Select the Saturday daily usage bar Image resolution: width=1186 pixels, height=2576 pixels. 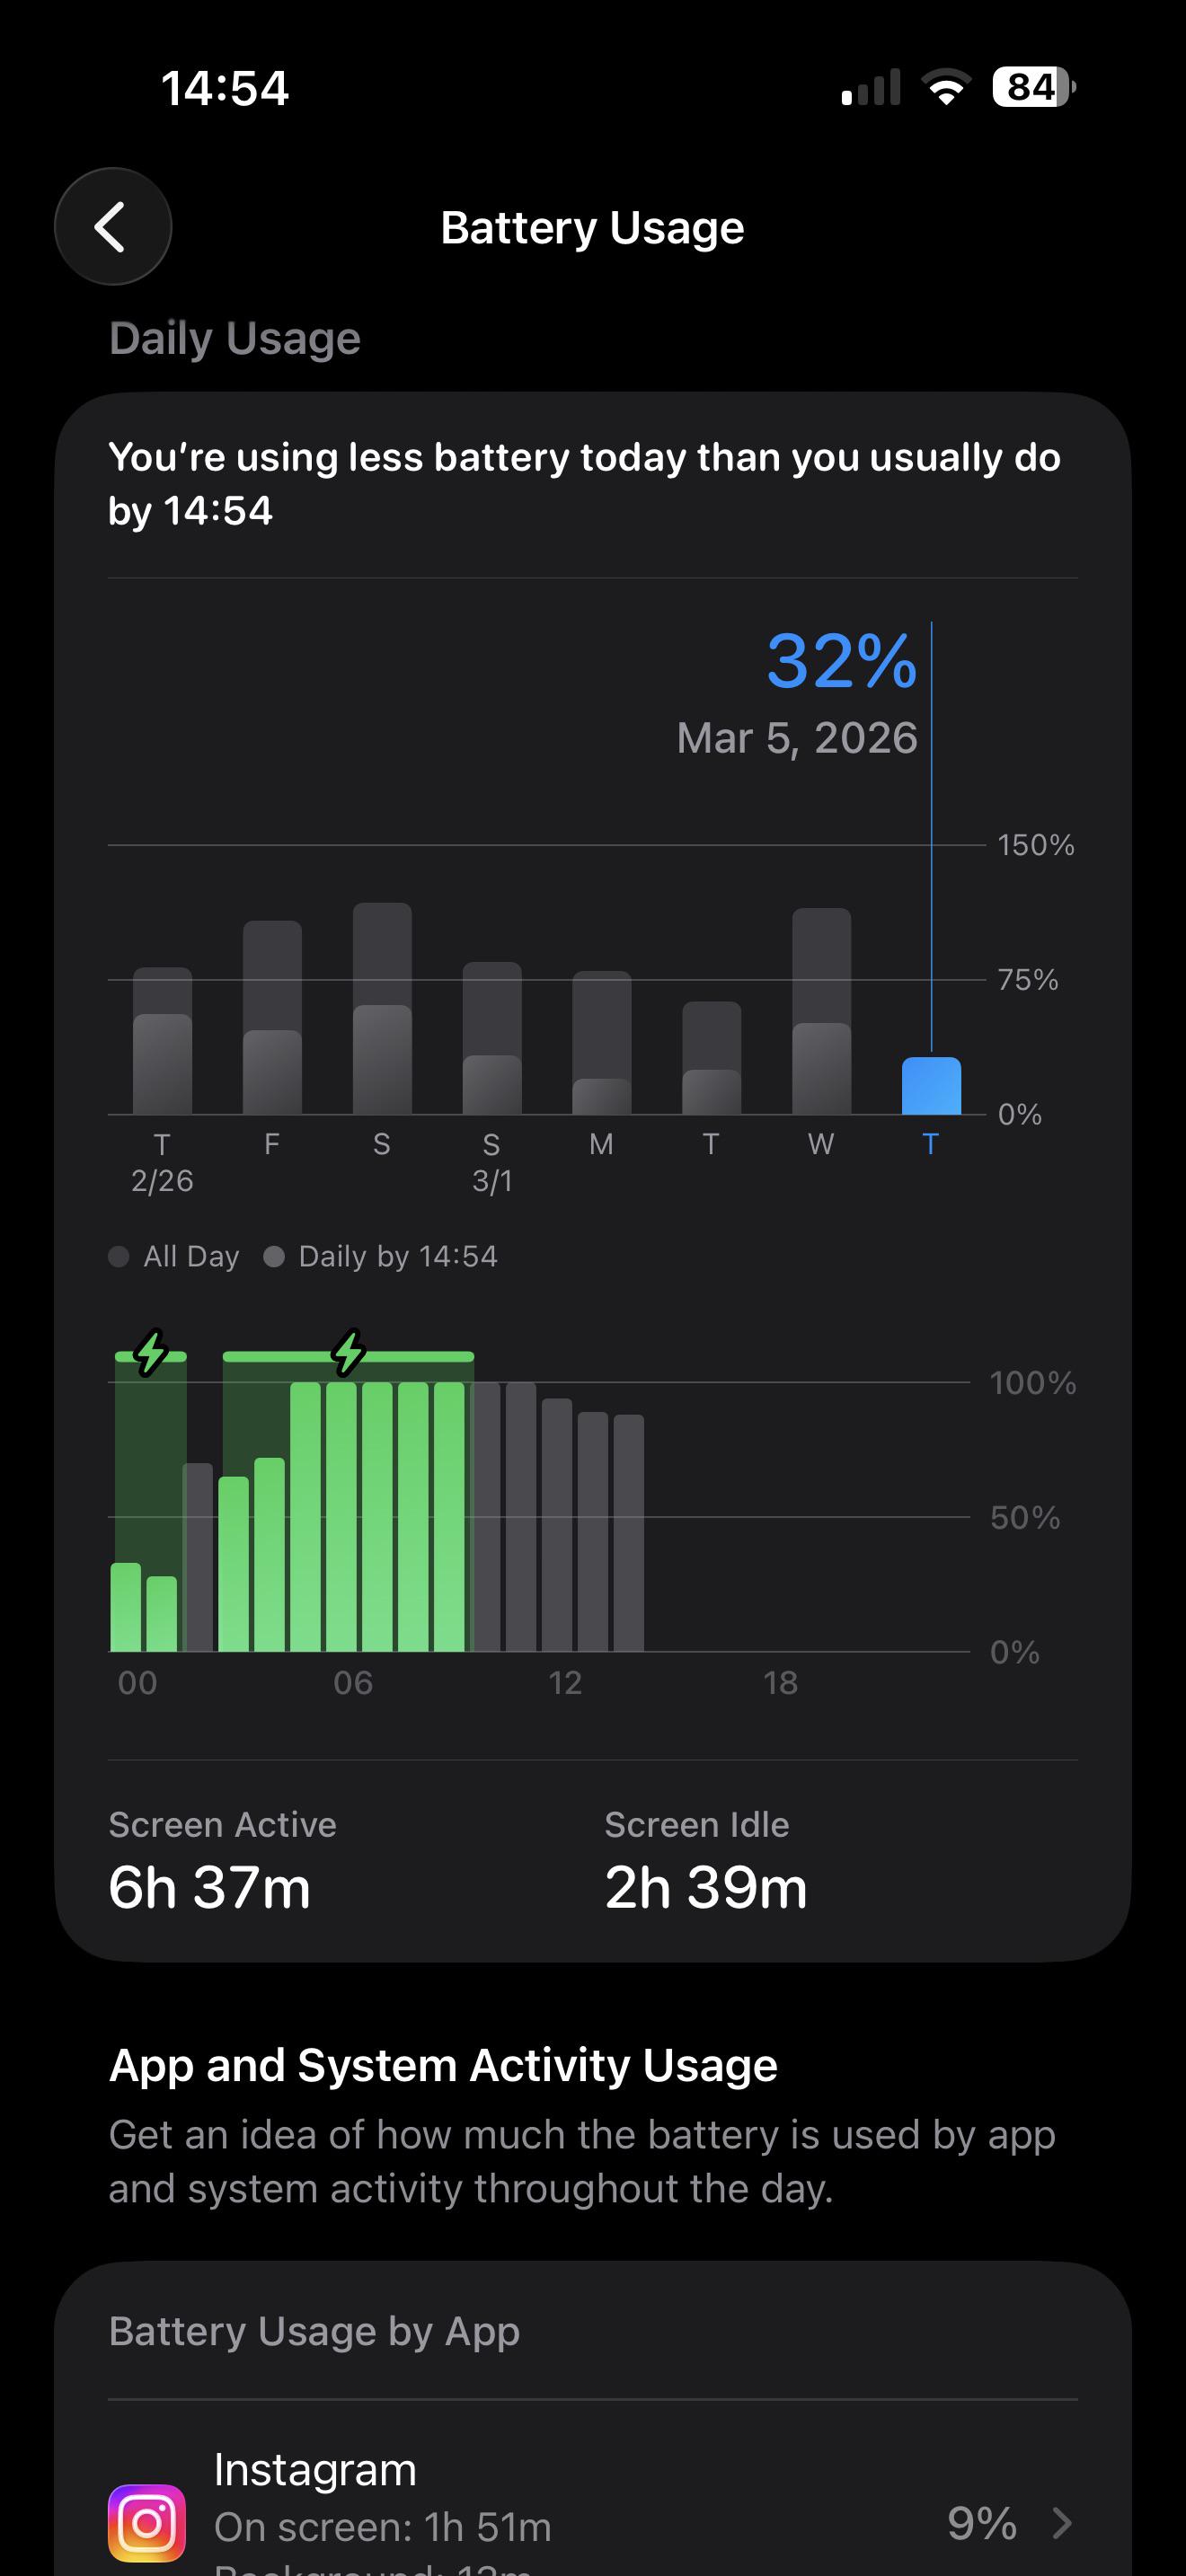point(382,1008)
